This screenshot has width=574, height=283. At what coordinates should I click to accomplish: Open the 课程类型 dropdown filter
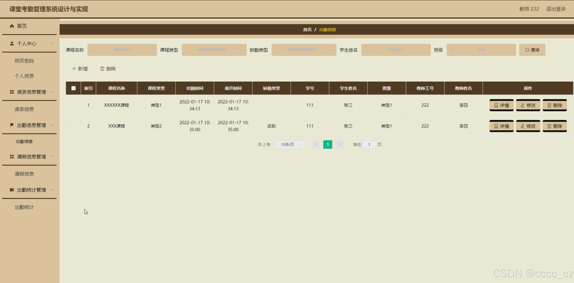214,50
